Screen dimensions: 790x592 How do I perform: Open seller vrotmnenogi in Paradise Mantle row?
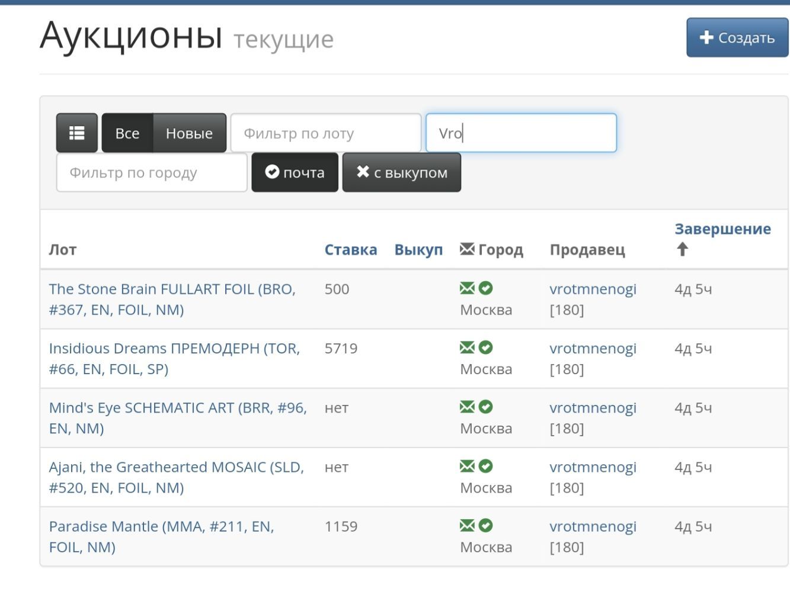[x=593, y=526]
